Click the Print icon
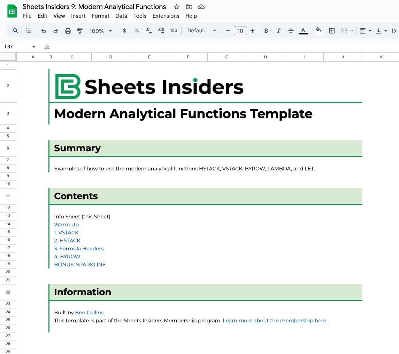The height and width of the screenshot is (354, 399). [68, 31]
